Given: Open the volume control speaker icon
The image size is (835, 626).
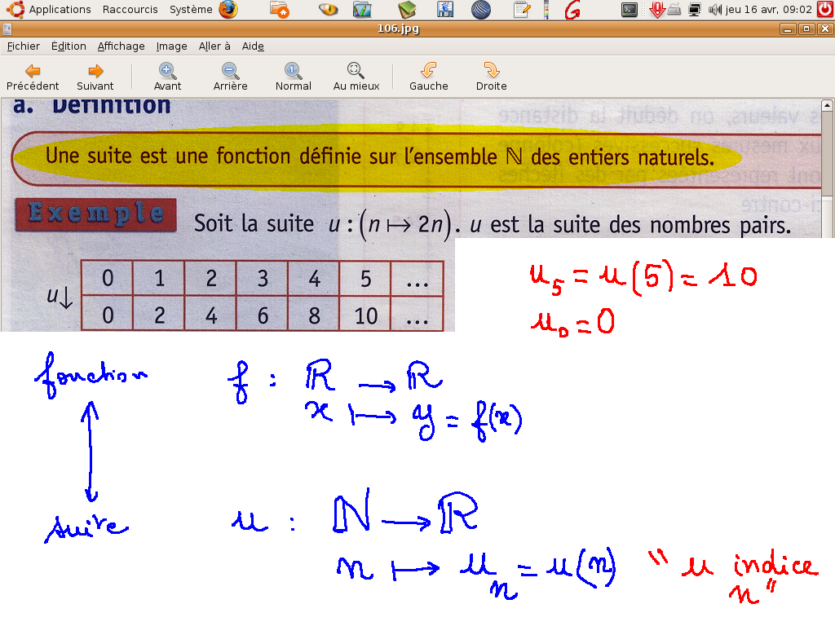Looking at the screenshot, I should coord(714,10).
